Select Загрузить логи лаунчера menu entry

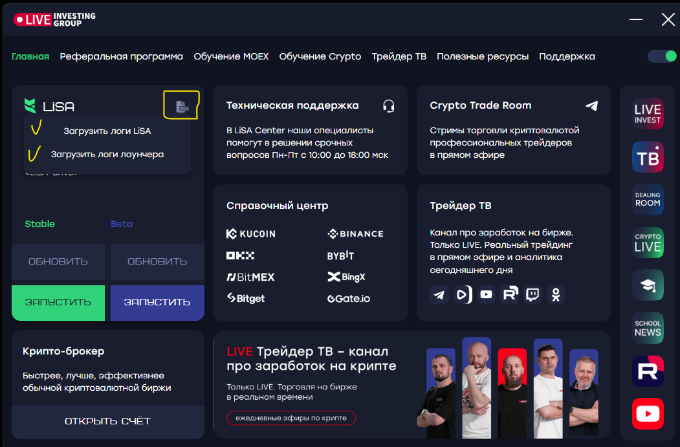107,155
